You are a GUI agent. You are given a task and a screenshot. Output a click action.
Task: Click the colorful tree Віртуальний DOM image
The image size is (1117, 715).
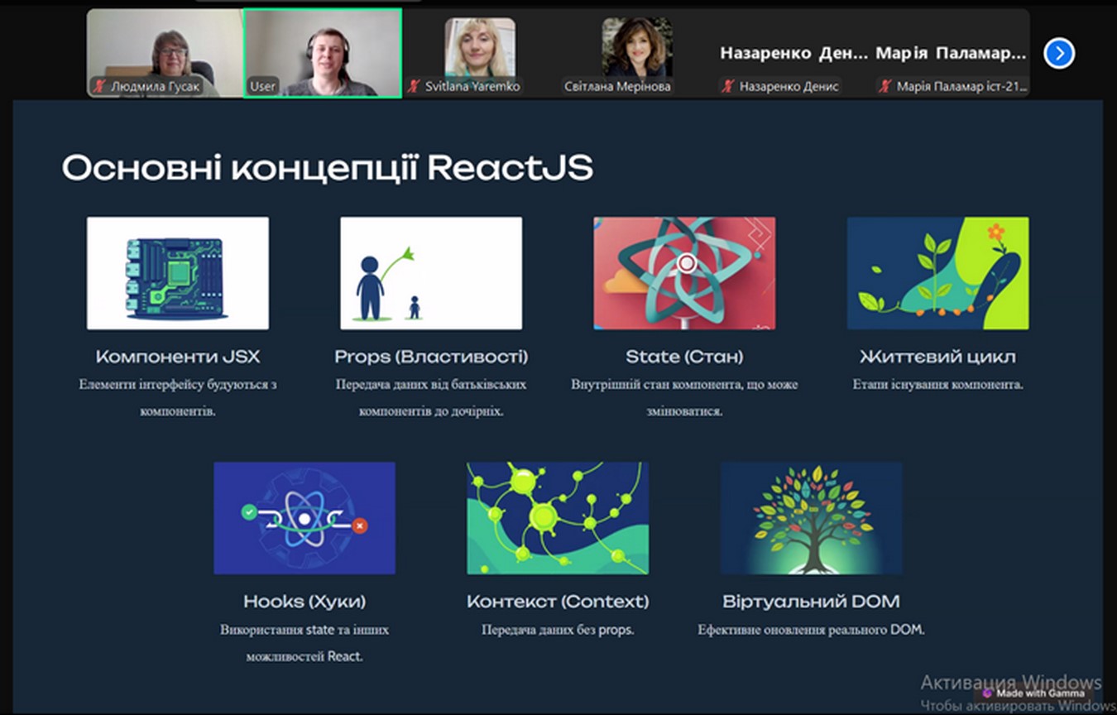click(x=811, y=518)
